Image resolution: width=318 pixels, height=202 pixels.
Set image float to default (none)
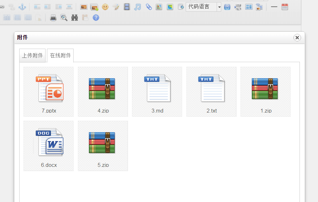pos(37,7)
